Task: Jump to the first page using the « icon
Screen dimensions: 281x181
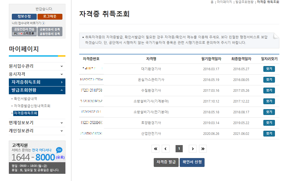Action: pyautogui.click(x=155, y=148)
